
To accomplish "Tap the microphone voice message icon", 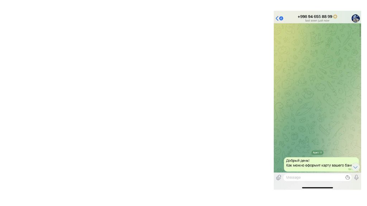I will [356, 177].
